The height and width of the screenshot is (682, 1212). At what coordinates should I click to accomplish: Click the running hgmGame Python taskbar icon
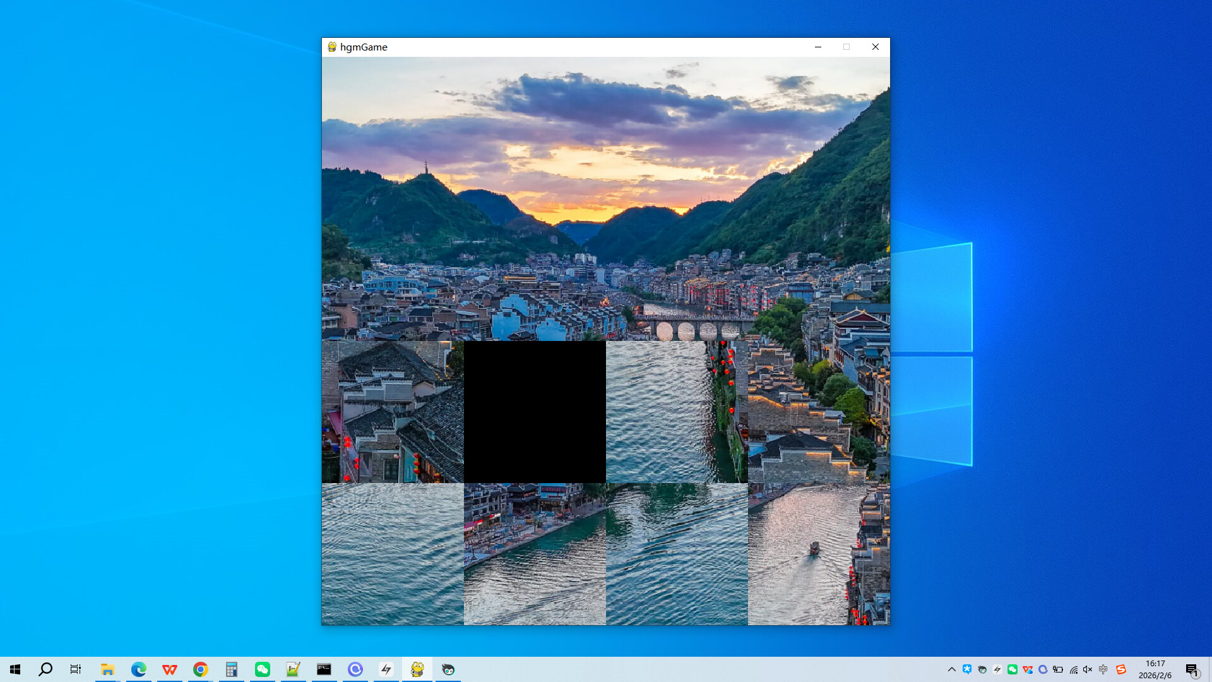click(x=417, y=669)
